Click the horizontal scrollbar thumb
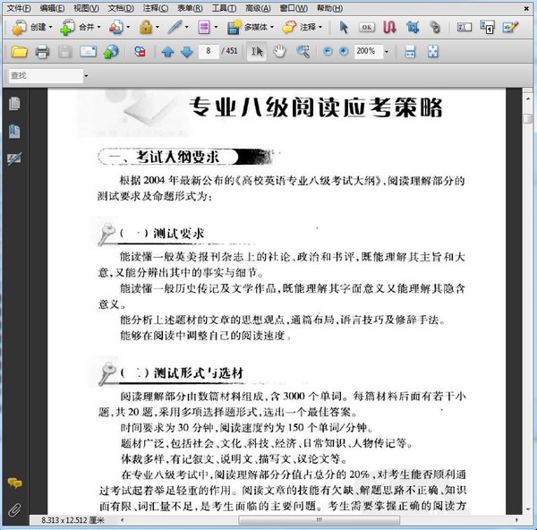Image resolution: width=537 pixels, height=530 pixels. [x=319, y=520]
